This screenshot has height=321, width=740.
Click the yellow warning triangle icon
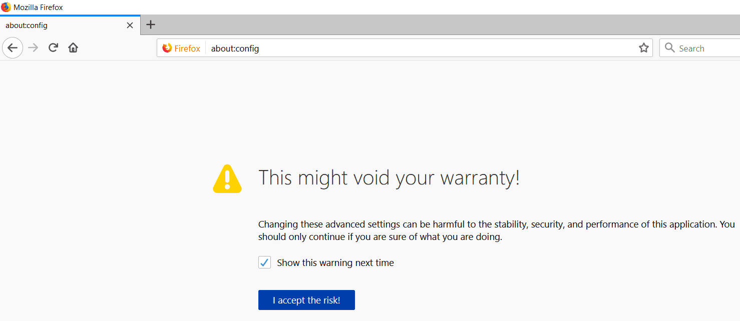point(227,178)
